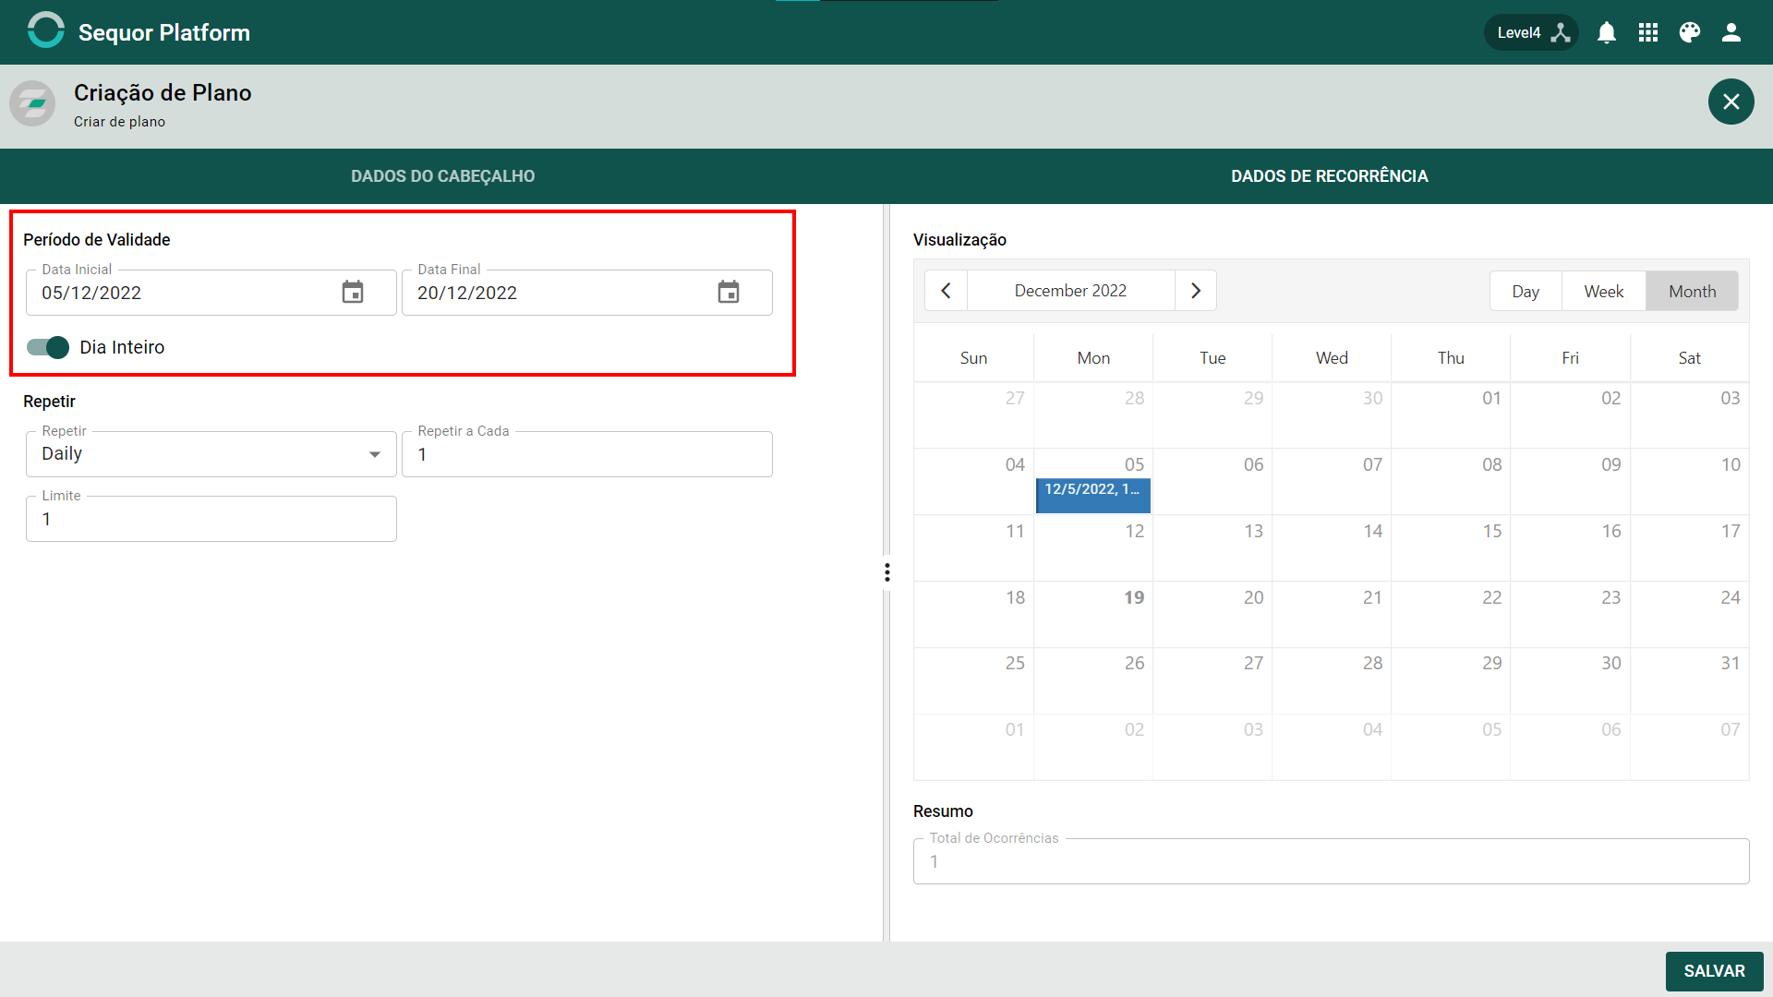Screen dimensions: 1773x997
Task: Go to the previous month in calendar
Action: (946, 291)
